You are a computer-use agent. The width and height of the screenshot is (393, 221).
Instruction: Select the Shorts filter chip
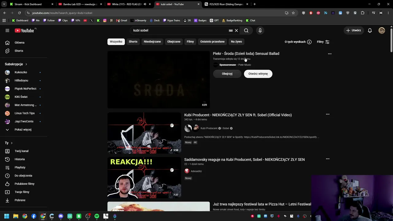tap(133, 41)
